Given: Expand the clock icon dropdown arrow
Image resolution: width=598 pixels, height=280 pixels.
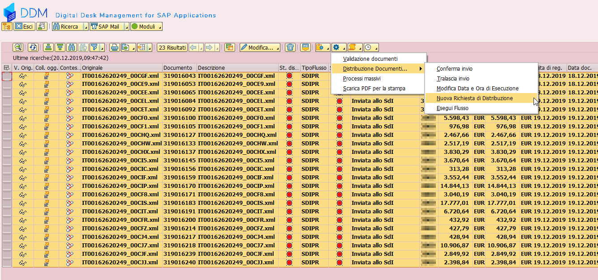Looking at the screenshot, I should (376, 47).
